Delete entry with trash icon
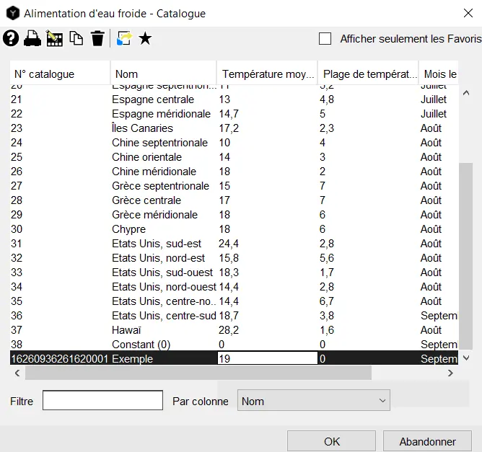Viewport: 482px width, 452px height. point(97,39)
